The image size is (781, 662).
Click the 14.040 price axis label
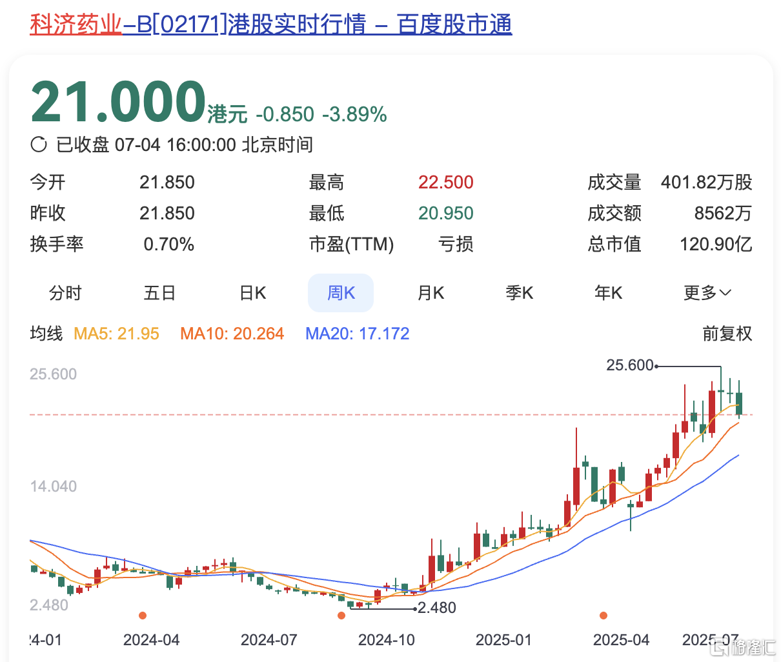(54, 486)
